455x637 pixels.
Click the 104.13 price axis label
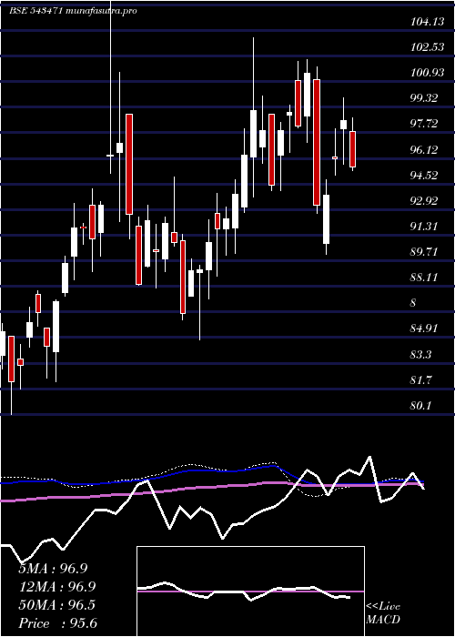[x=428, y=22]
